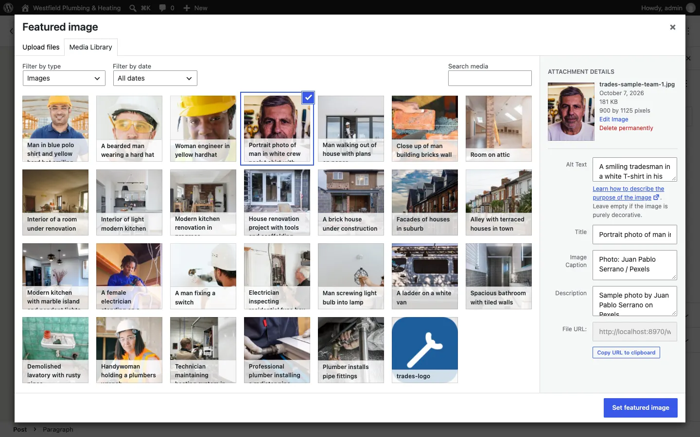The width and height of the screenshot is (700, 437).
Task: Select spacious bathroom with tiled walls image
Action: [499, 276]
